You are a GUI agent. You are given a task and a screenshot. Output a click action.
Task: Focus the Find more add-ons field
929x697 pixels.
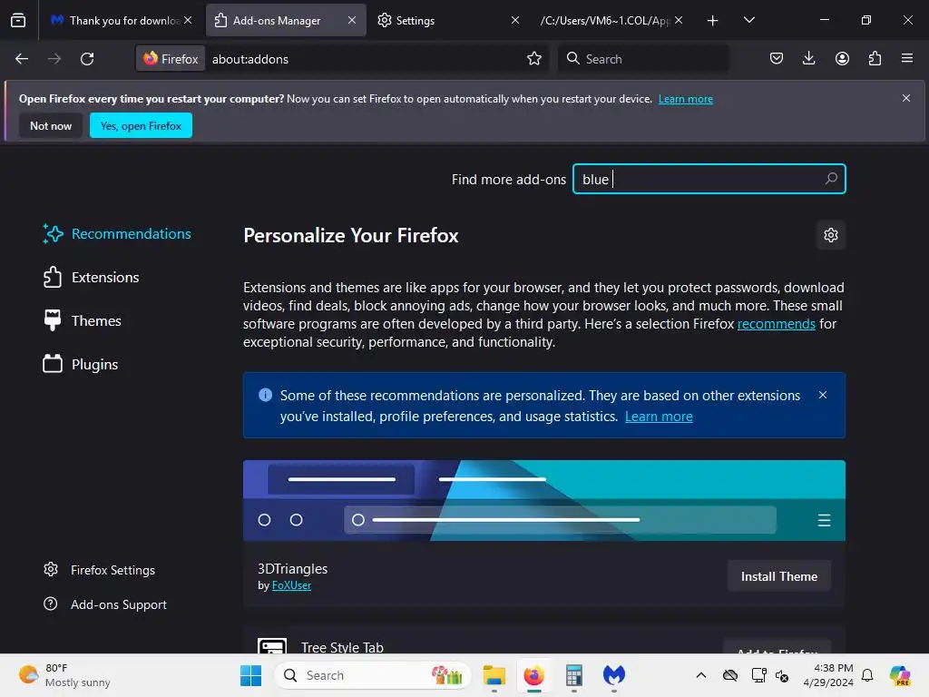[709, 179]
